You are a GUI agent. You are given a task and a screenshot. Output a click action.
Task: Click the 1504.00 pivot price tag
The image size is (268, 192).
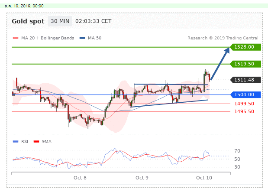[x=245, y=94]
